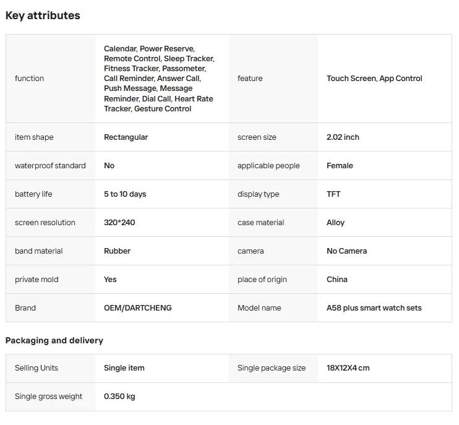This screenshot has width=459, height=425.
Task: Select the OEM/DARTCHENG brand value
Action: point(137,308)
